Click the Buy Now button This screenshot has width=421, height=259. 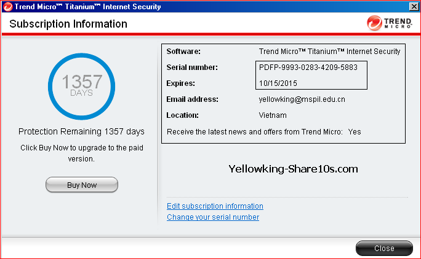82,185
